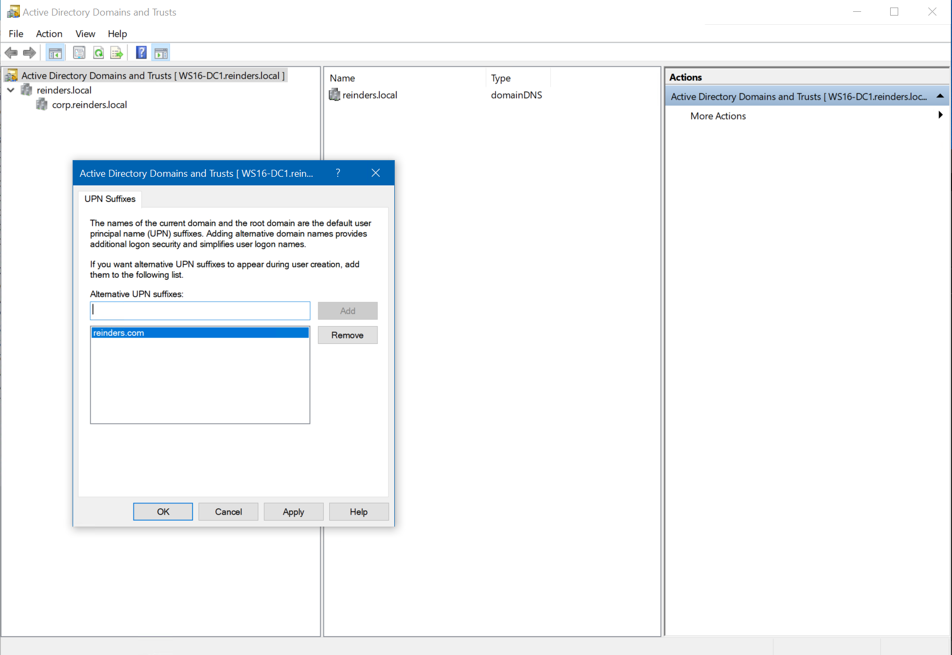Click the Forward navigation arrow
952x655 pixels.
coord(30,52)
